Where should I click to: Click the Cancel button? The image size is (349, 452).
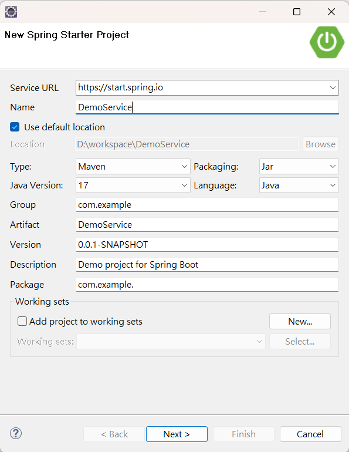point(310,434)
